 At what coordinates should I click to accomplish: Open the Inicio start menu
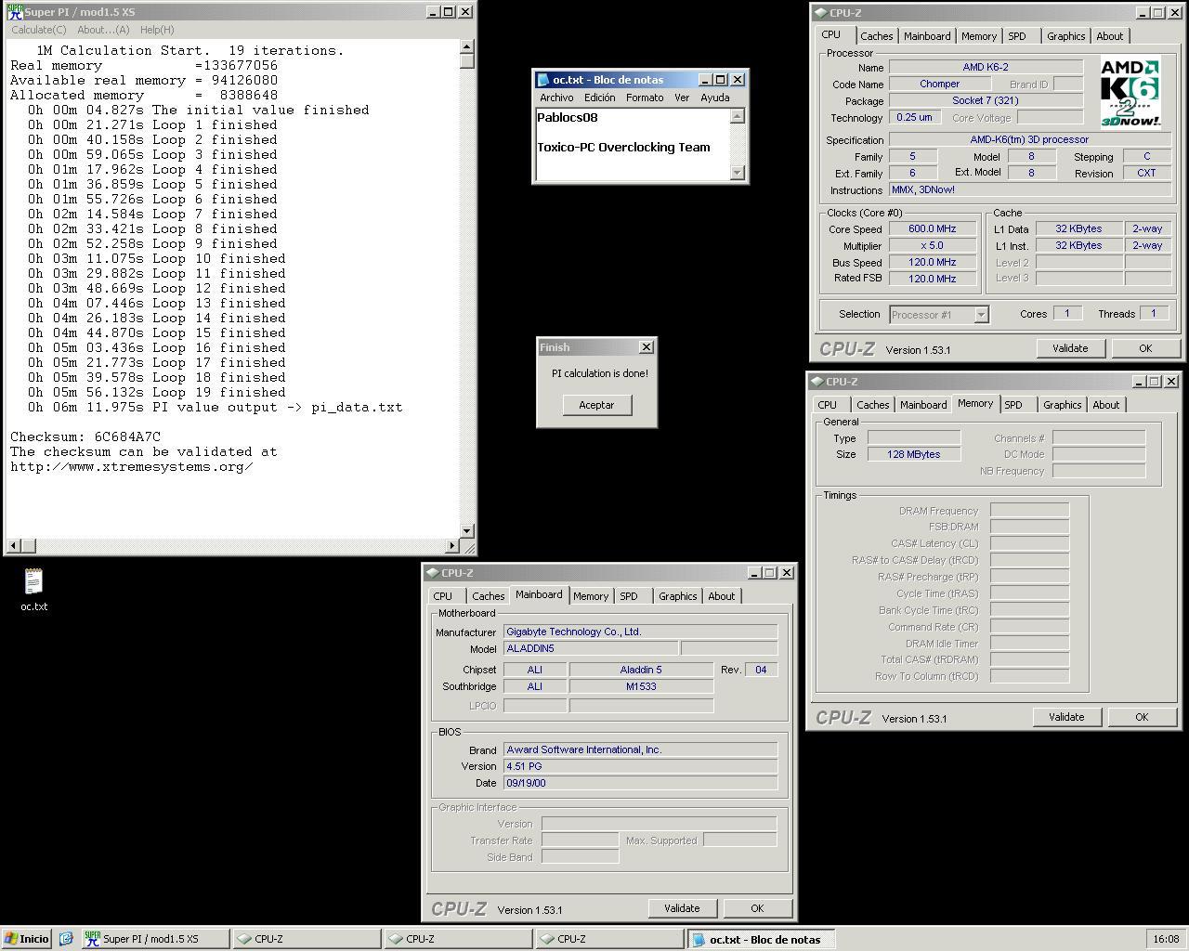[26, 939]
